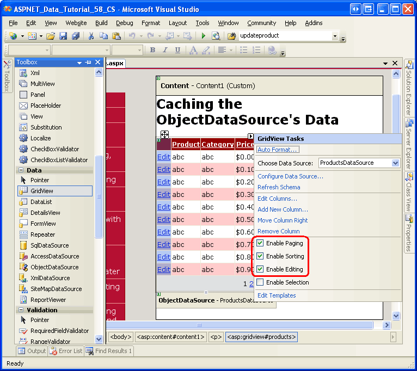Open the Error List tab
Image resolution: width=417 pixels, height=371 pixels.
66,351
